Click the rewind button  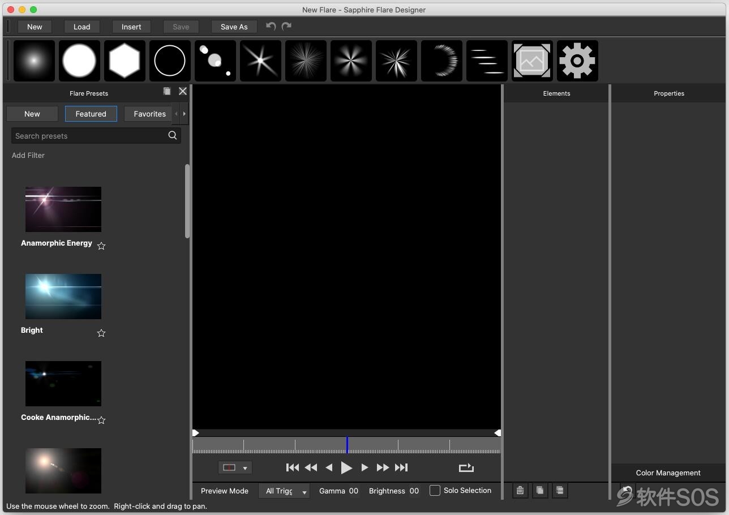coord(311,467)
